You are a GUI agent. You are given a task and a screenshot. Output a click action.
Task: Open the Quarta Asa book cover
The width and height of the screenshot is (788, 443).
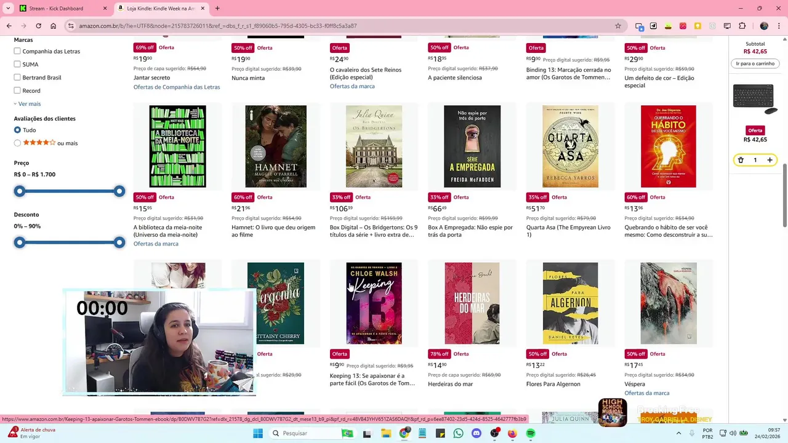[570, 146]
